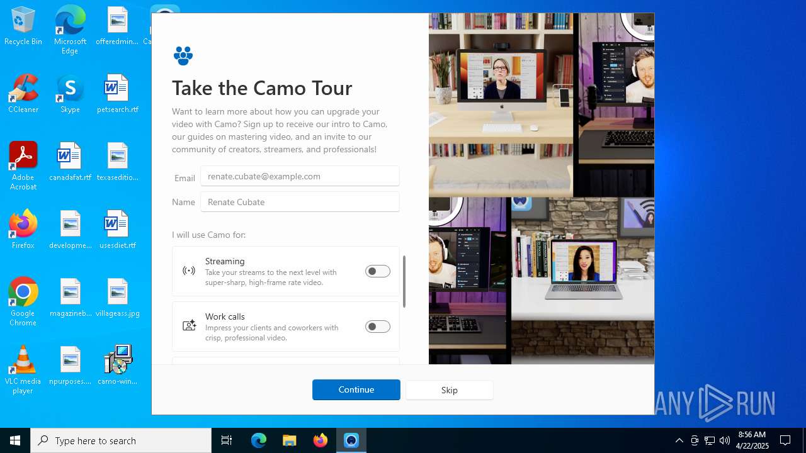Click the Continue button

point(356,389)
